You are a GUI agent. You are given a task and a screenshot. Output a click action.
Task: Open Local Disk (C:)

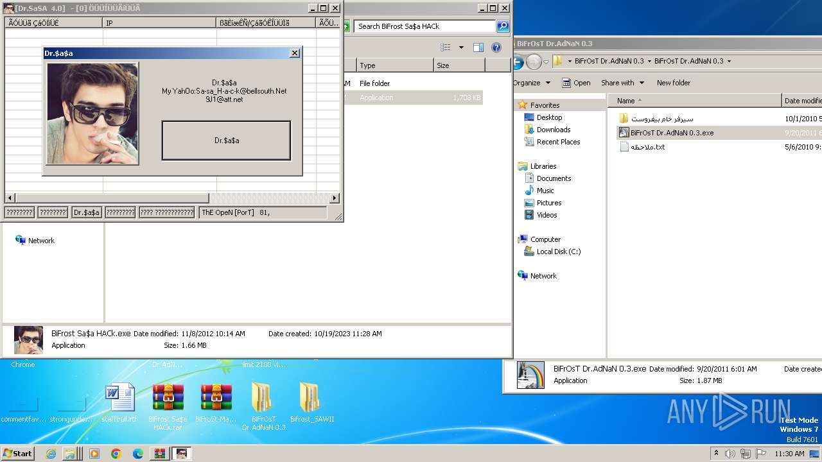(x=558, y=252)
